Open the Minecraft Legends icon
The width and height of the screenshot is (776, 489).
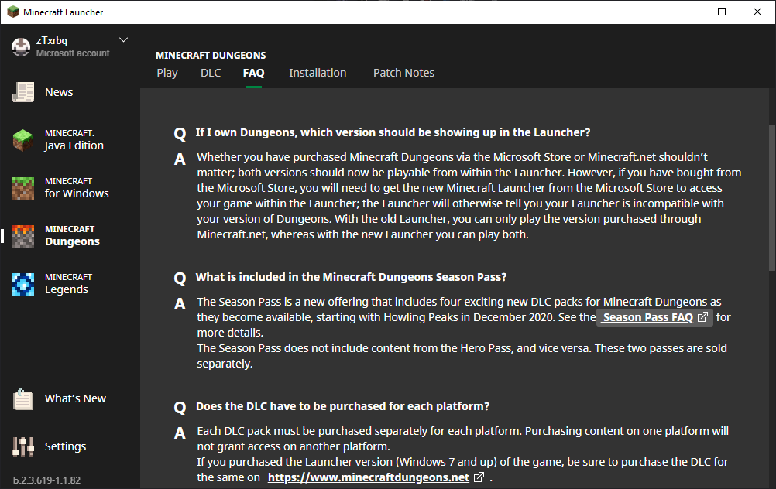[22, 284]
